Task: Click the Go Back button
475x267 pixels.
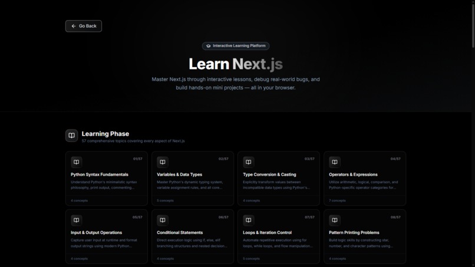Action: coord(84,26)
